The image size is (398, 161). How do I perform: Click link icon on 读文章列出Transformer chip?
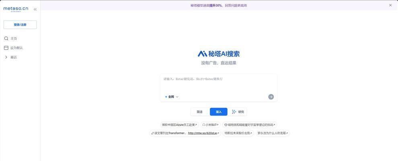pyautogui.click(x=152, y=133)
